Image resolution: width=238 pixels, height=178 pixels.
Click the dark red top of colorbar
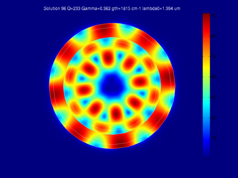[207, 16]
